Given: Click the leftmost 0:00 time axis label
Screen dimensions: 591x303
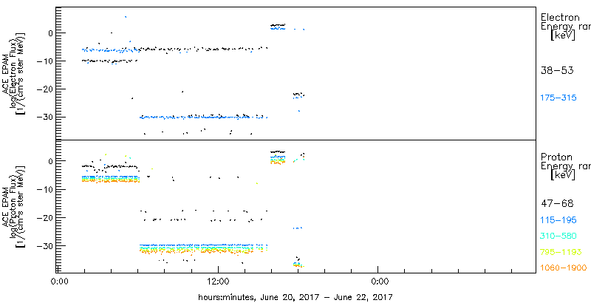Looking at the screenshot, I should pos(59,281).
